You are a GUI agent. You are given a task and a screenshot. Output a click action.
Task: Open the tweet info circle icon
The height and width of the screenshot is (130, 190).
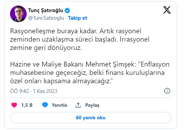click(167, 91)
